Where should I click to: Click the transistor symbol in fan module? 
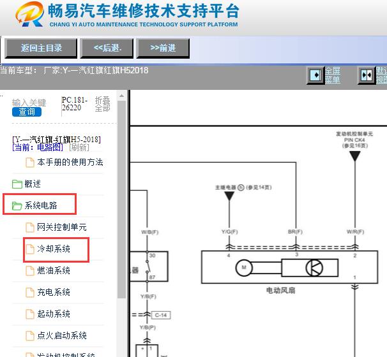click(314, 268)
